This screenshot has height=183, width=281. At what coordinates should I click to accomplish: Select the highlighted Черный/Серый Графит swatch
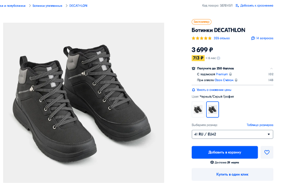click(x=212, y=109)
